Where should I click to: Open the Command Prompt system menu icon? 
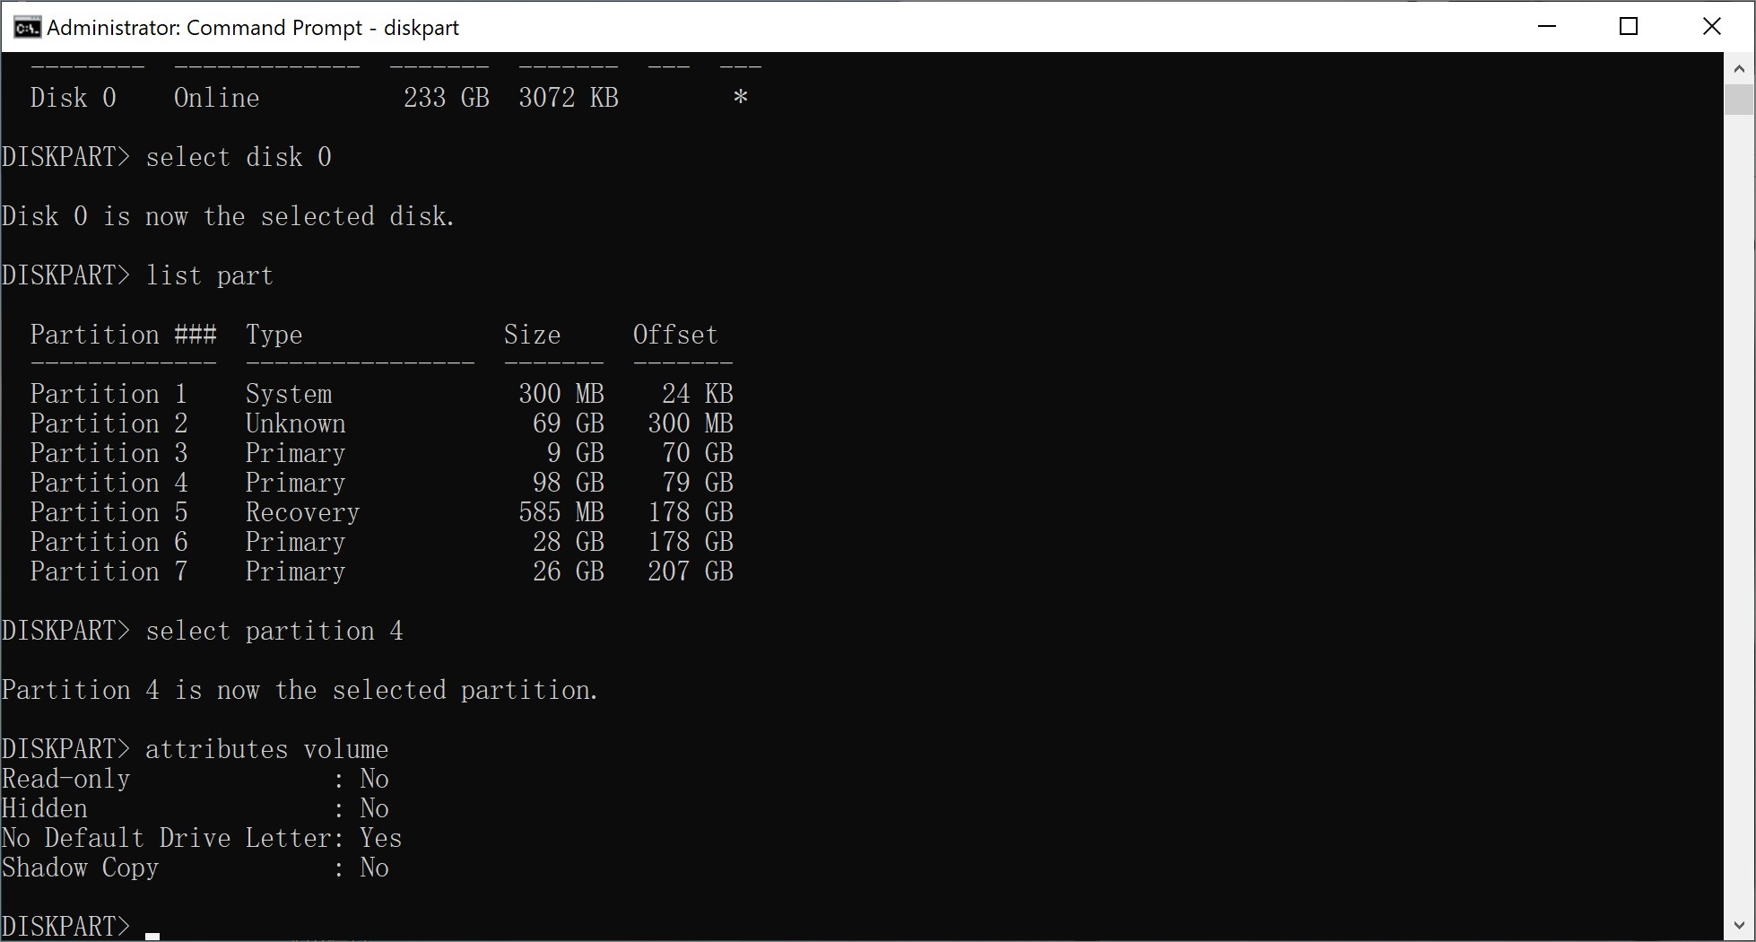27,27
